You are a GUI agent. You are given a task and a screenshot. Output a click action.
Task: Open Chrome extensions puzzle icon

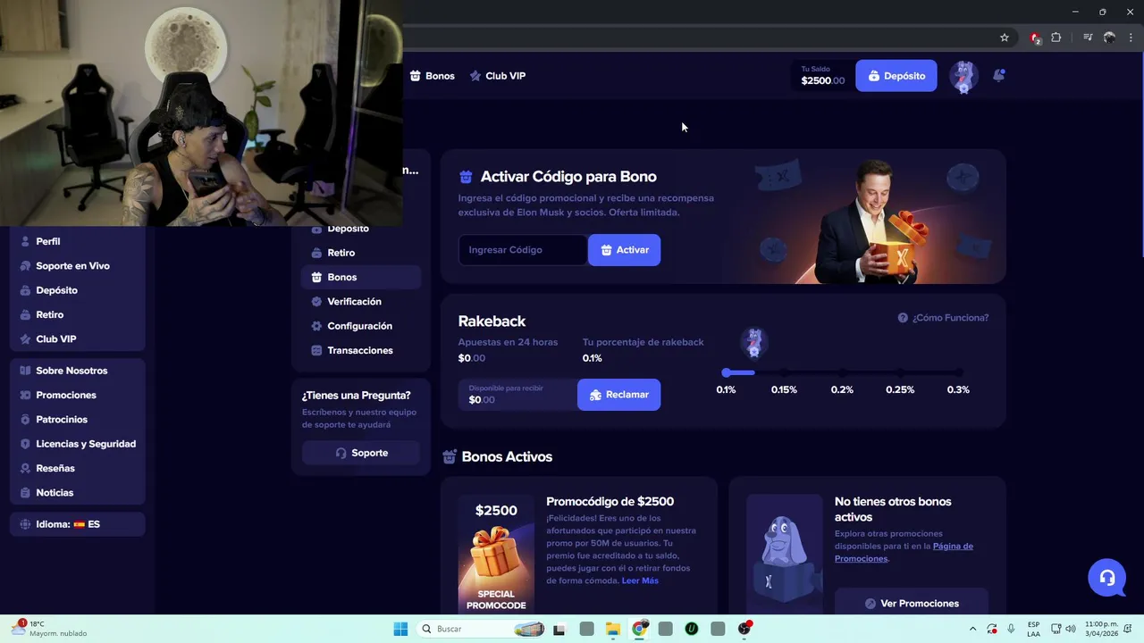pos(1056,38)
